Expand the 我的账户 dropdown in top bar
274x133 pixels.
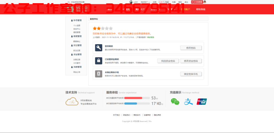point(145,2)
